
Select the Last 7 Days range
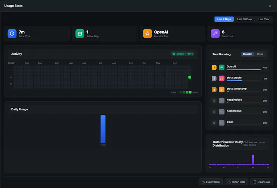(224, 19)
